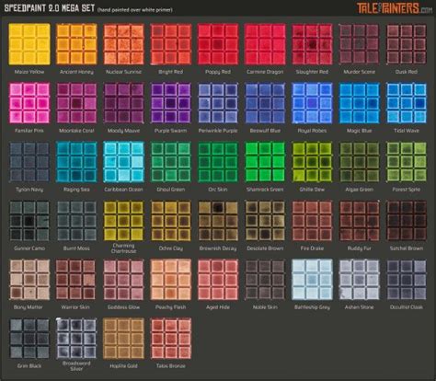Image resolution: width=436 pixels, height=381 pixels.
Task: Choose the Peachy Flesh swatch
Action: pos(171,280)
